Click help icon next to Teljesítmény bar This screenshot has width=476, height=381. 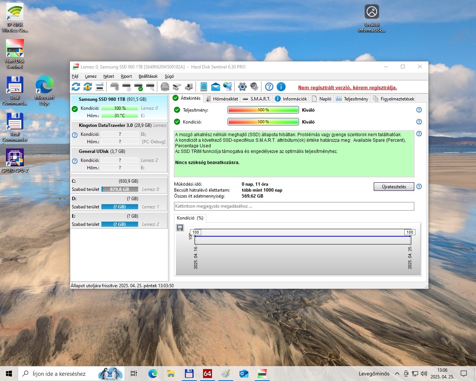pyautogui.click(x=419, y=110)
